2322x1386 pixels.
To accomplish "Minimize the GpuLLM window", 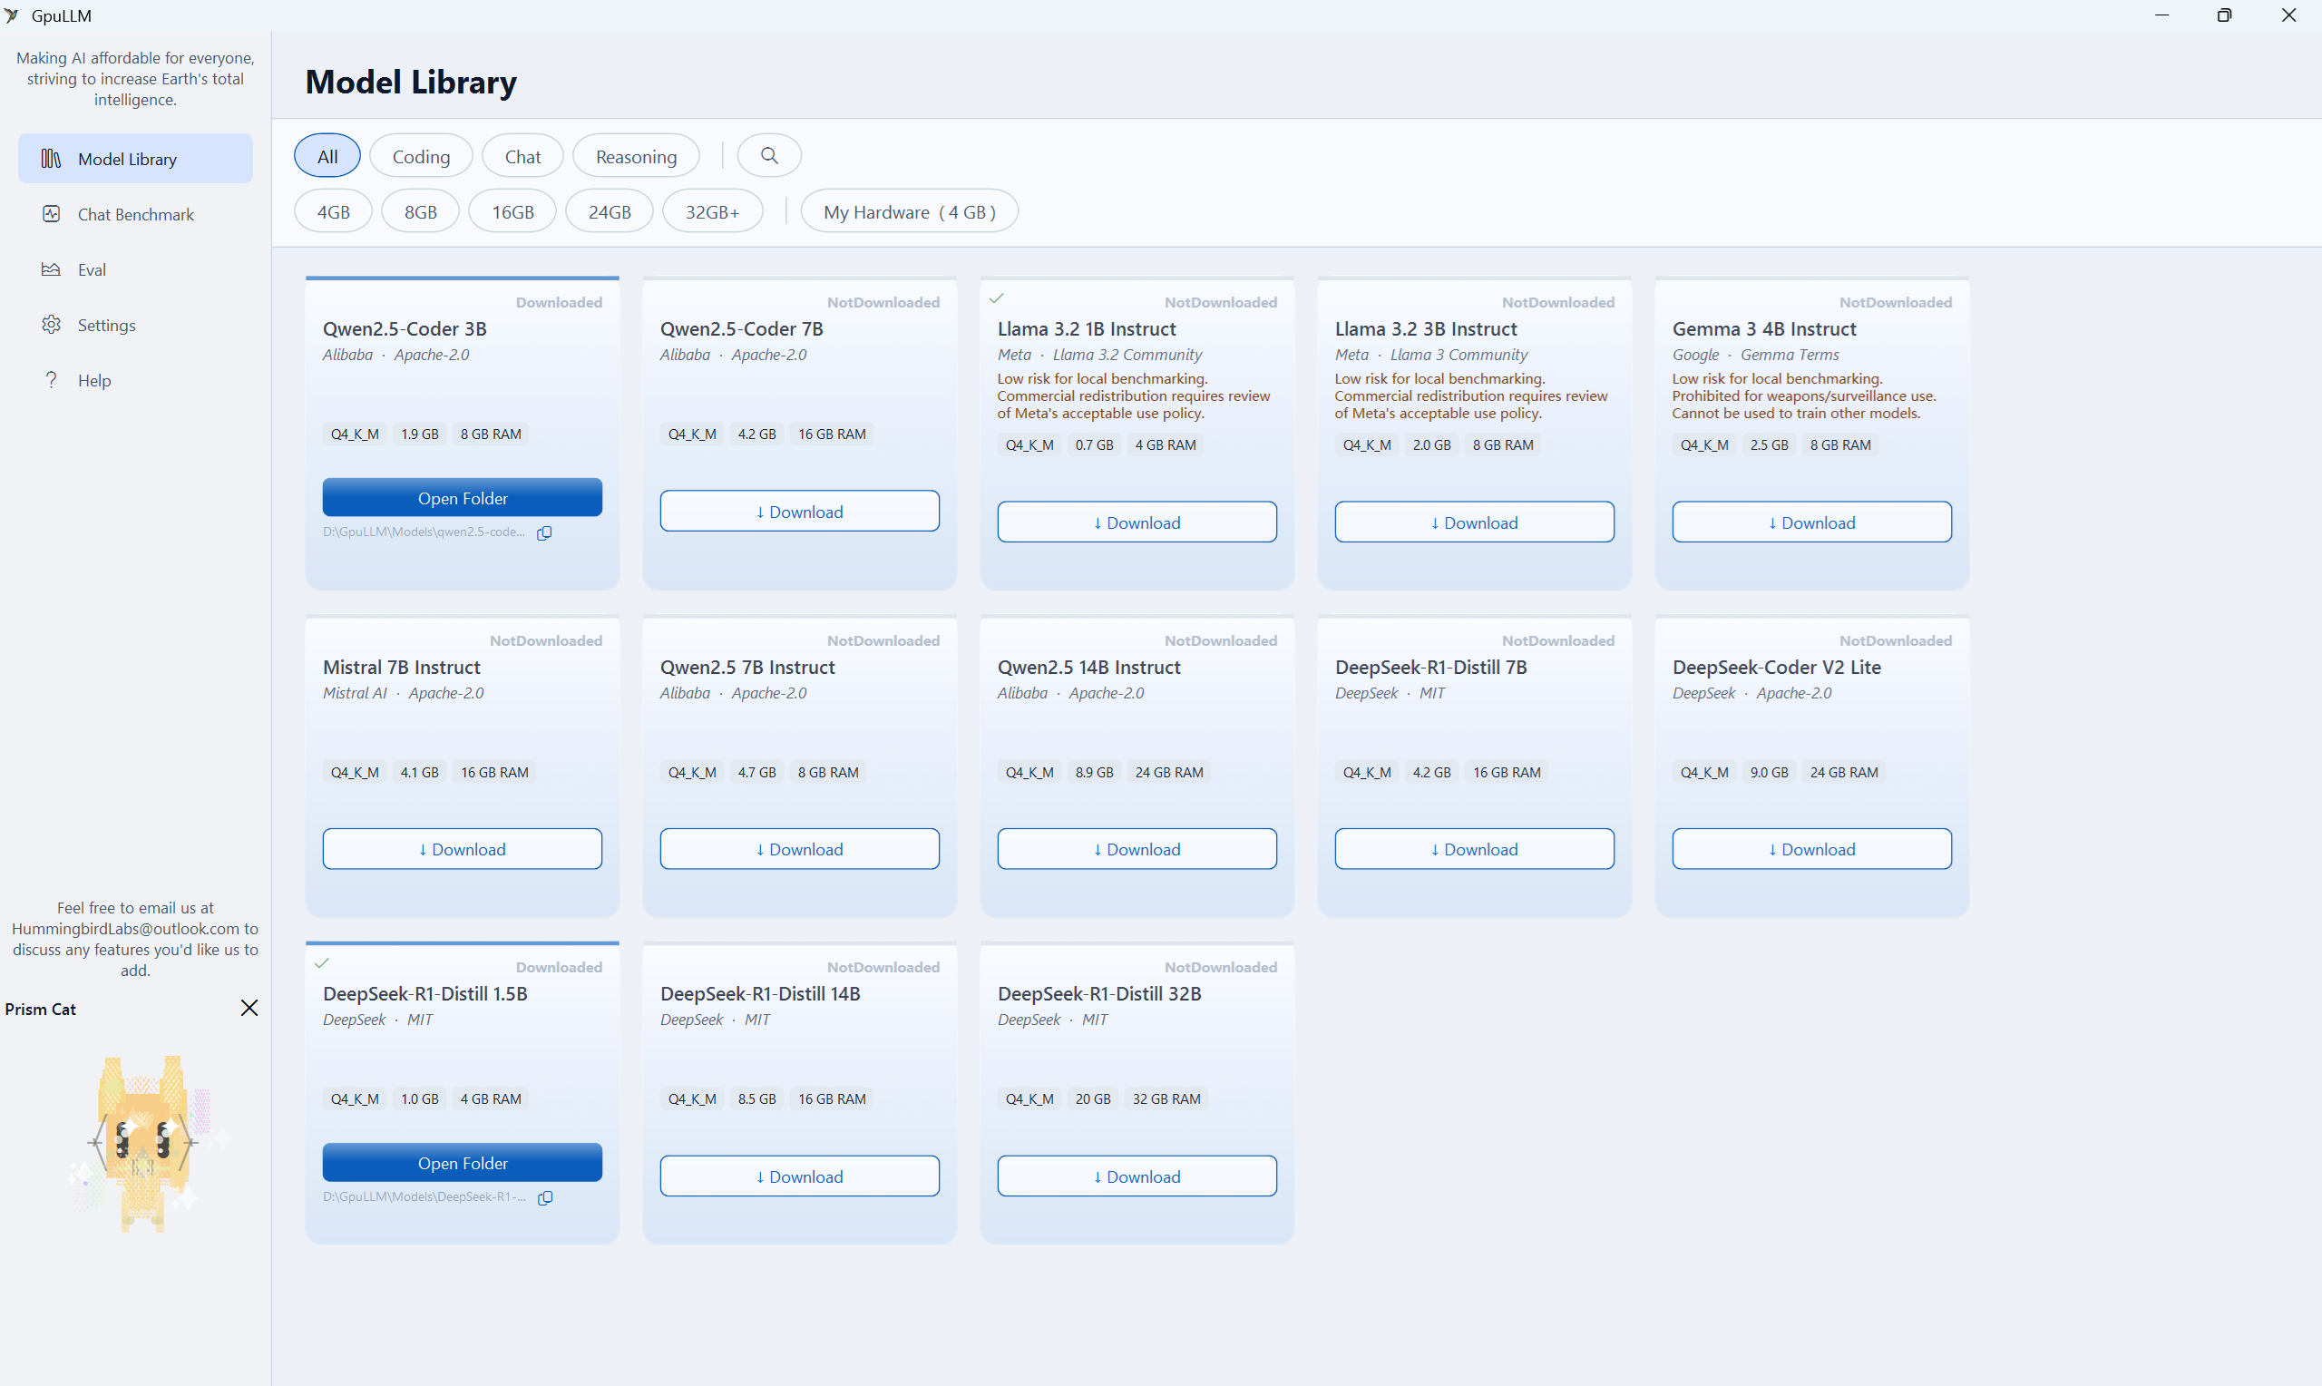I will (2161, 15).
